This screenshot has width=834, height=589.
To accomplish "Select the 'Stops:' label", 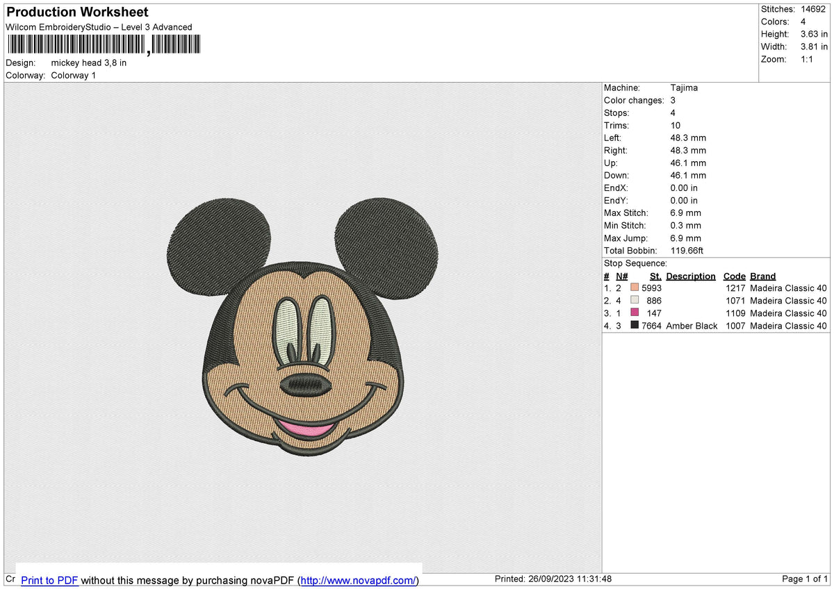I will (616, 113).
